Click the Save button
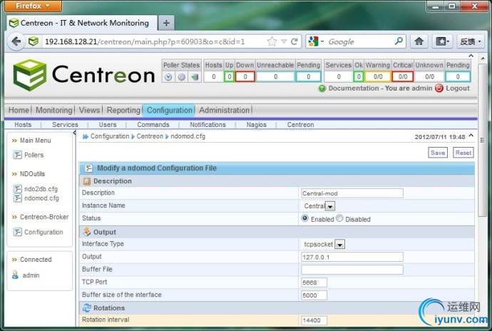 click(x=438, y=153)
